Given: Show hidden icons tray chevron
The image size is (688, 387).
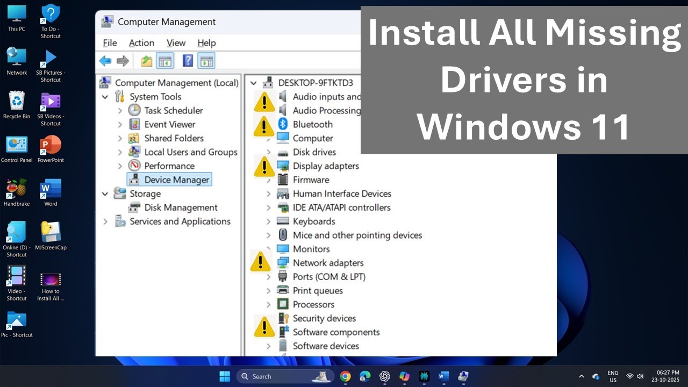Looking at the screenshot, I should coord(581,376).
